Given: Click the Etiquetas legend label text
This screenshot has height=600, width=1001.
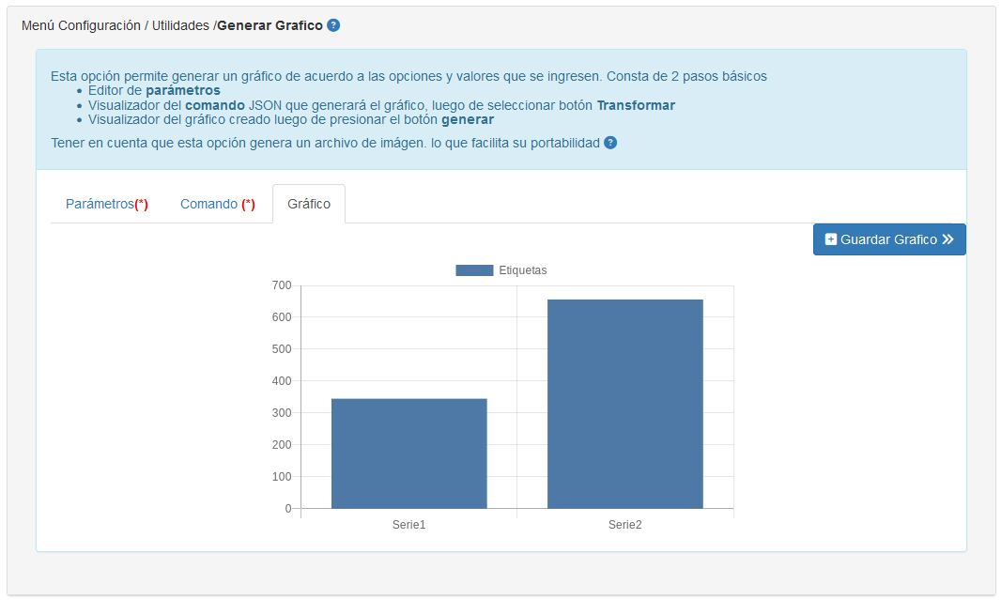Looking at the screenshot, I should point(523,270).
